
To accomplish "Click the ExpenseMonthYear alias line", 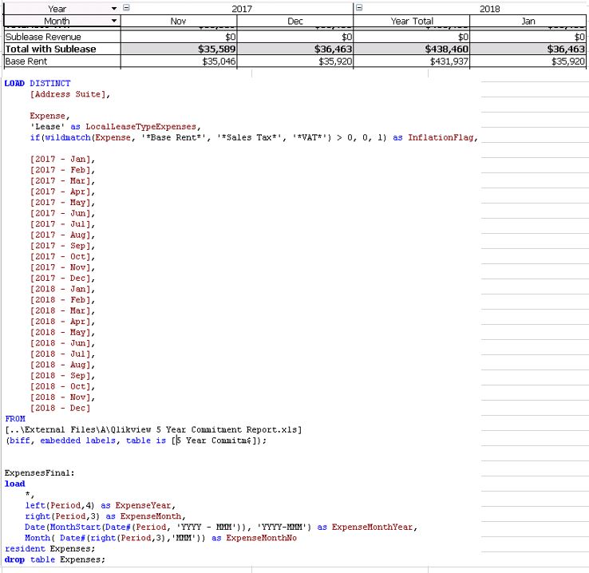I will 221,528.
